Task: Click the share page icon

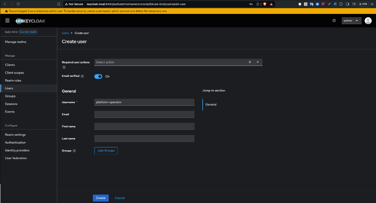Action: click(x=257, y=4)
